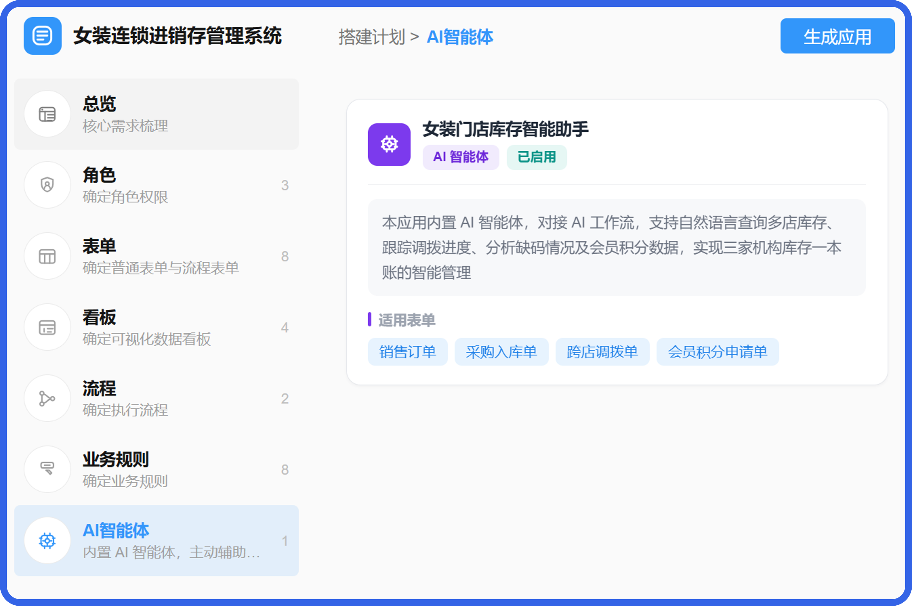The height and width of the screenshot is (606, 912).
Task: Select the 流程 section title
Action: tap(99, 388)
